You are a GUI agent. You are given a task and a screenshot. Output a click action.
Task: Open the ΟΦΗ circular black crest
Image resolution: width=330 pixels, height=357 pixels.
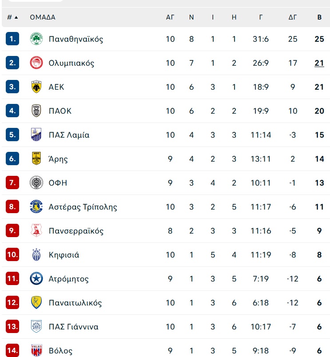coord(36,182)
